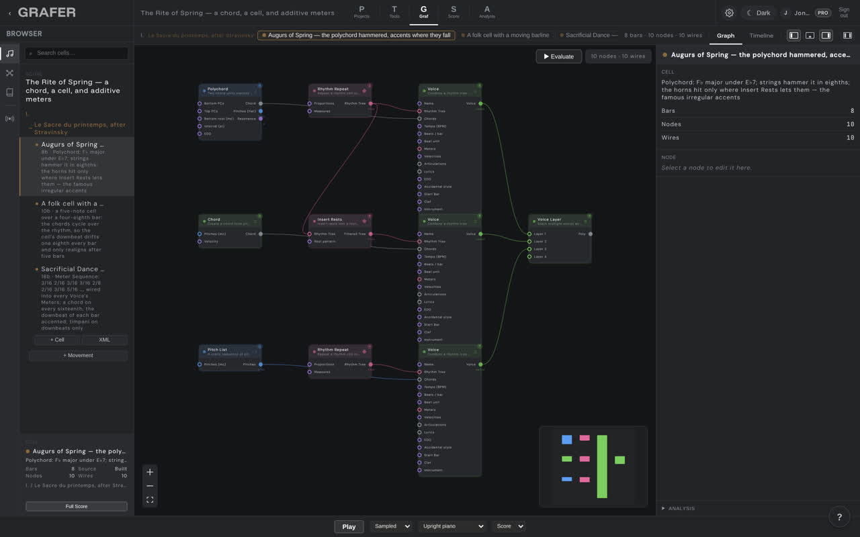The image size is (860, 537).
Task: Add a new cell with + Cell
Action: [x=57, y=340]
